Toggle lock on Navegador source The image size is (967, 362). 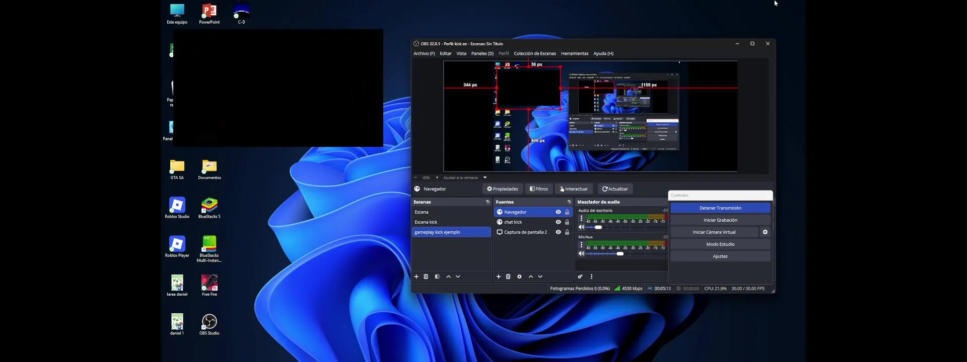click(x=567, y=212)
